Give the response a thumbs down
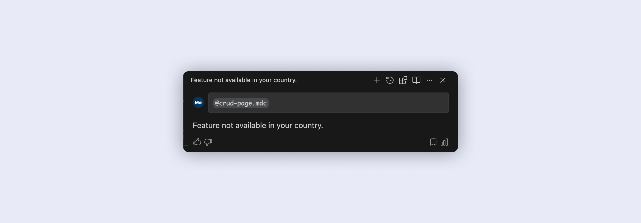Image resolution: width=641 pixels, height=223 pixels. [x=208, y=142]
